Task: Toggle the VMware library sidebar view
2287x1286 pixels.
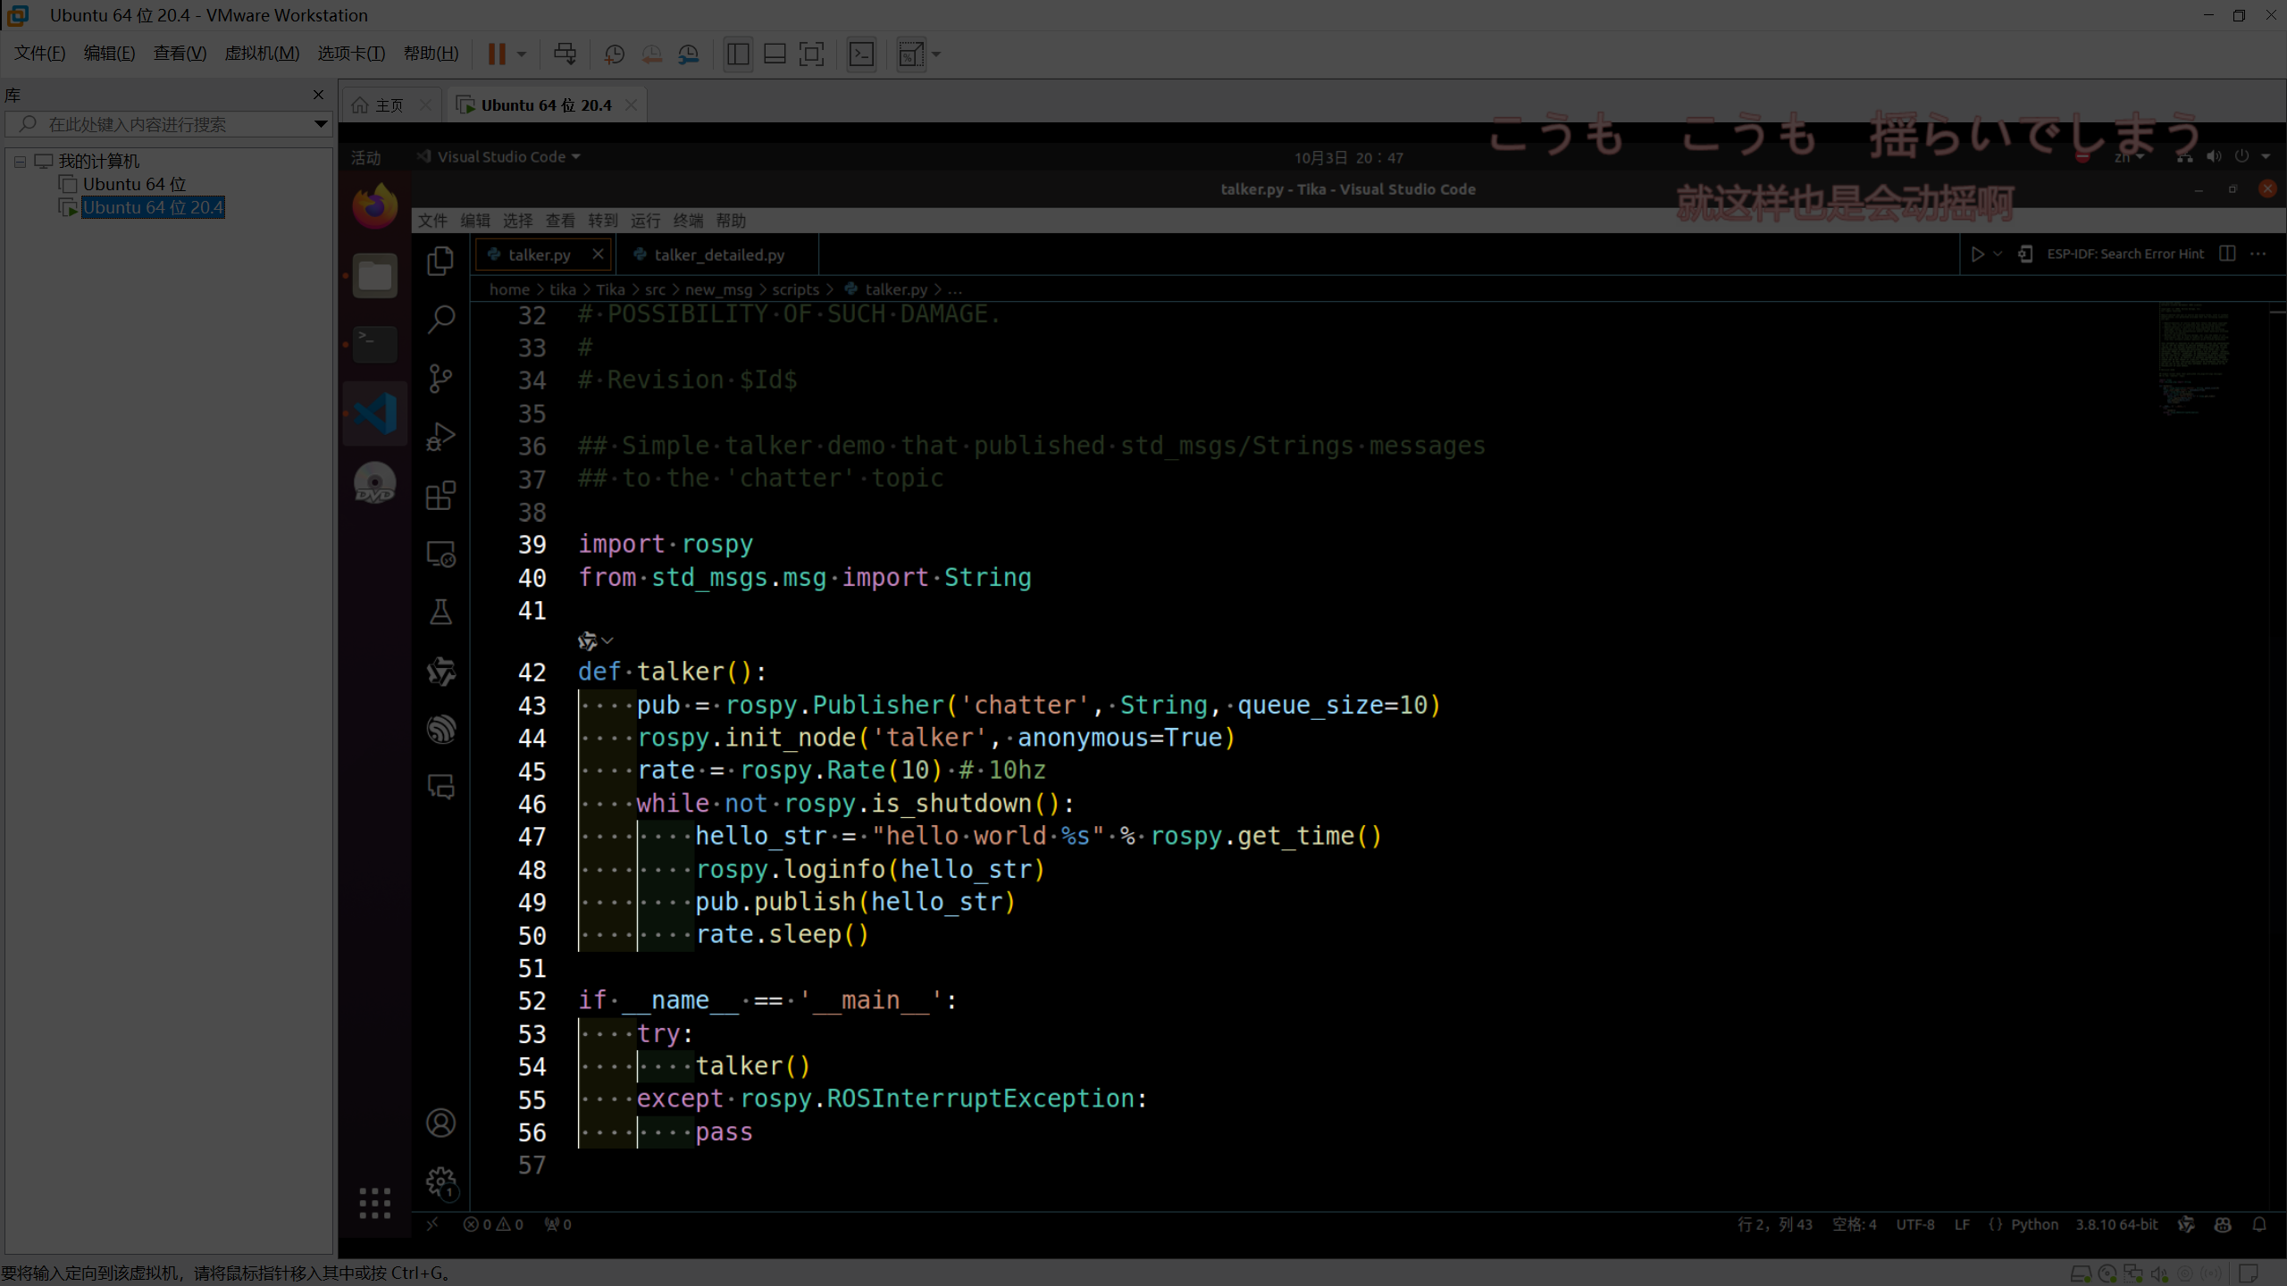Action: [738, 54]
